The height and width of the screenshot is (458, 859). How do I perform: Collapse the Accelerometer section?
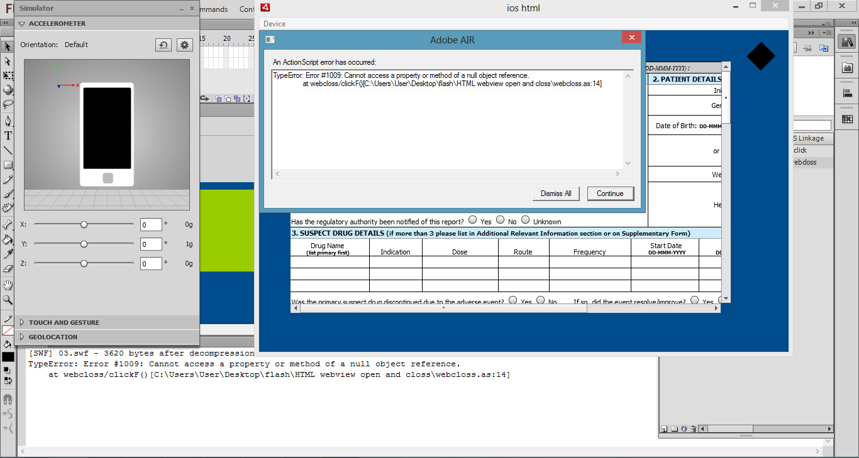[x=22, y=24]
